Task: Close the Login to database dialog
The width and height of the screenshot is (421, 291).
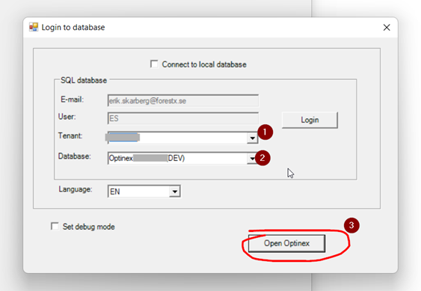Action: pyautogui.click(x=387, y=28)
